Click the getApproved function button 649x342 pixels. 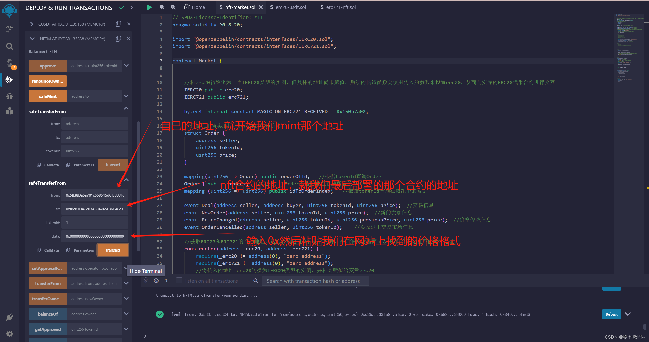pyautogui.click(x=48, y=329)
